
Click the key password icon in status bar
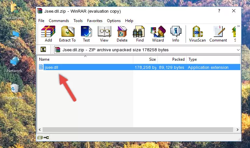click(x=46, y=138)
